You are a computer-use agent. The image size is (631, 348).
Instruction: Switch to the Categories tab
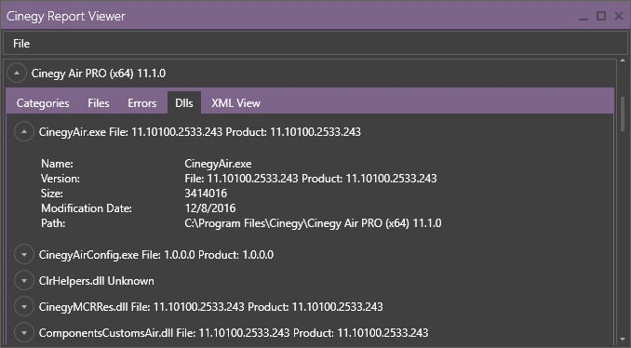pyautogui.click(x=43, y=103)
